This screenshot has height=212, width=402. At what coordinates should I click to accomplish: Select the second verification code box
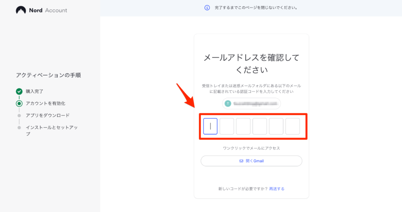click(226, 126)
